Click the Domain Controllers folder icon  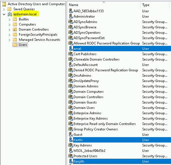coord(15,30)
